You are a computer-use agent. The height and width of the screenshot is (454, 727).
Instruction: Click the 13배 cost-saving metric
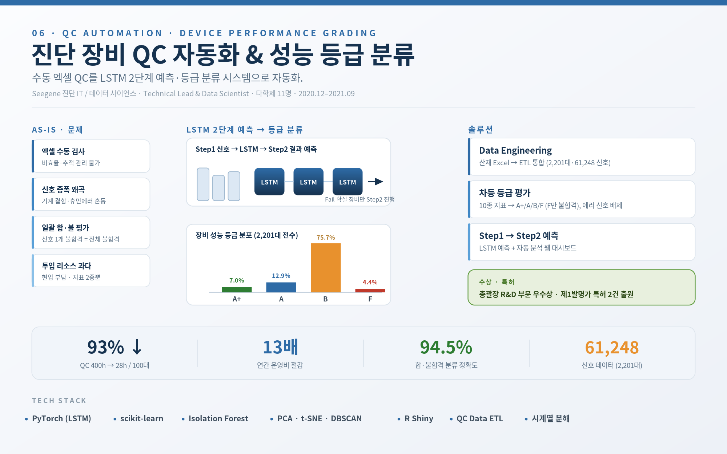click(x=280, y=347)
